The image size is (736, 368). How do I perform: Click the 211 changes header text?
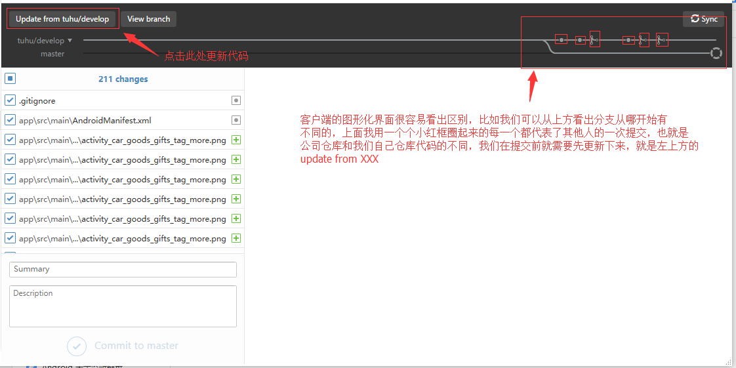(x=123, y=79)
